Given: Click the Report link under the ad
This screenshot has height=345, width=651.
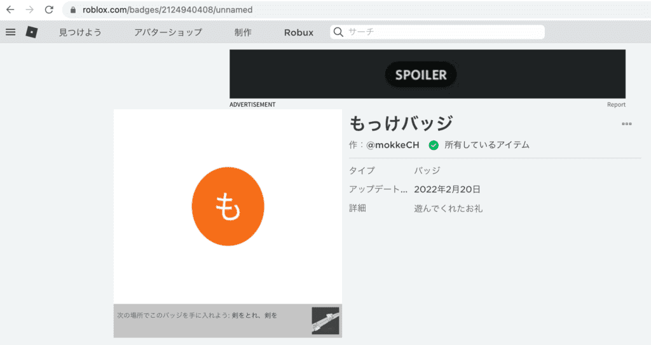Looking at the screenshot, I should tap(615, 105).
